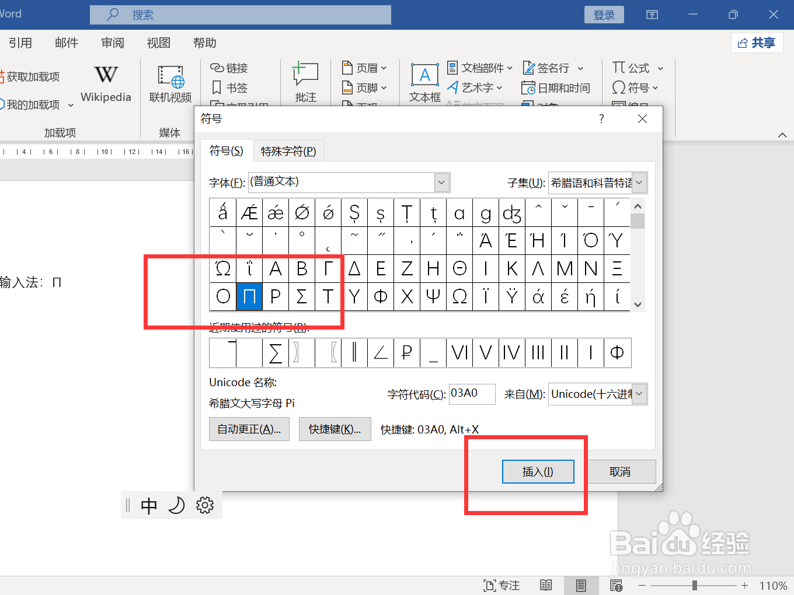Open the 联机视频 (online video) tool

[170, 82]
